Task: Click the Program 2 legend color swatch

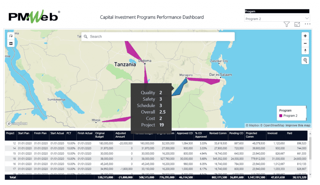Action: click(x=281, y=116)
